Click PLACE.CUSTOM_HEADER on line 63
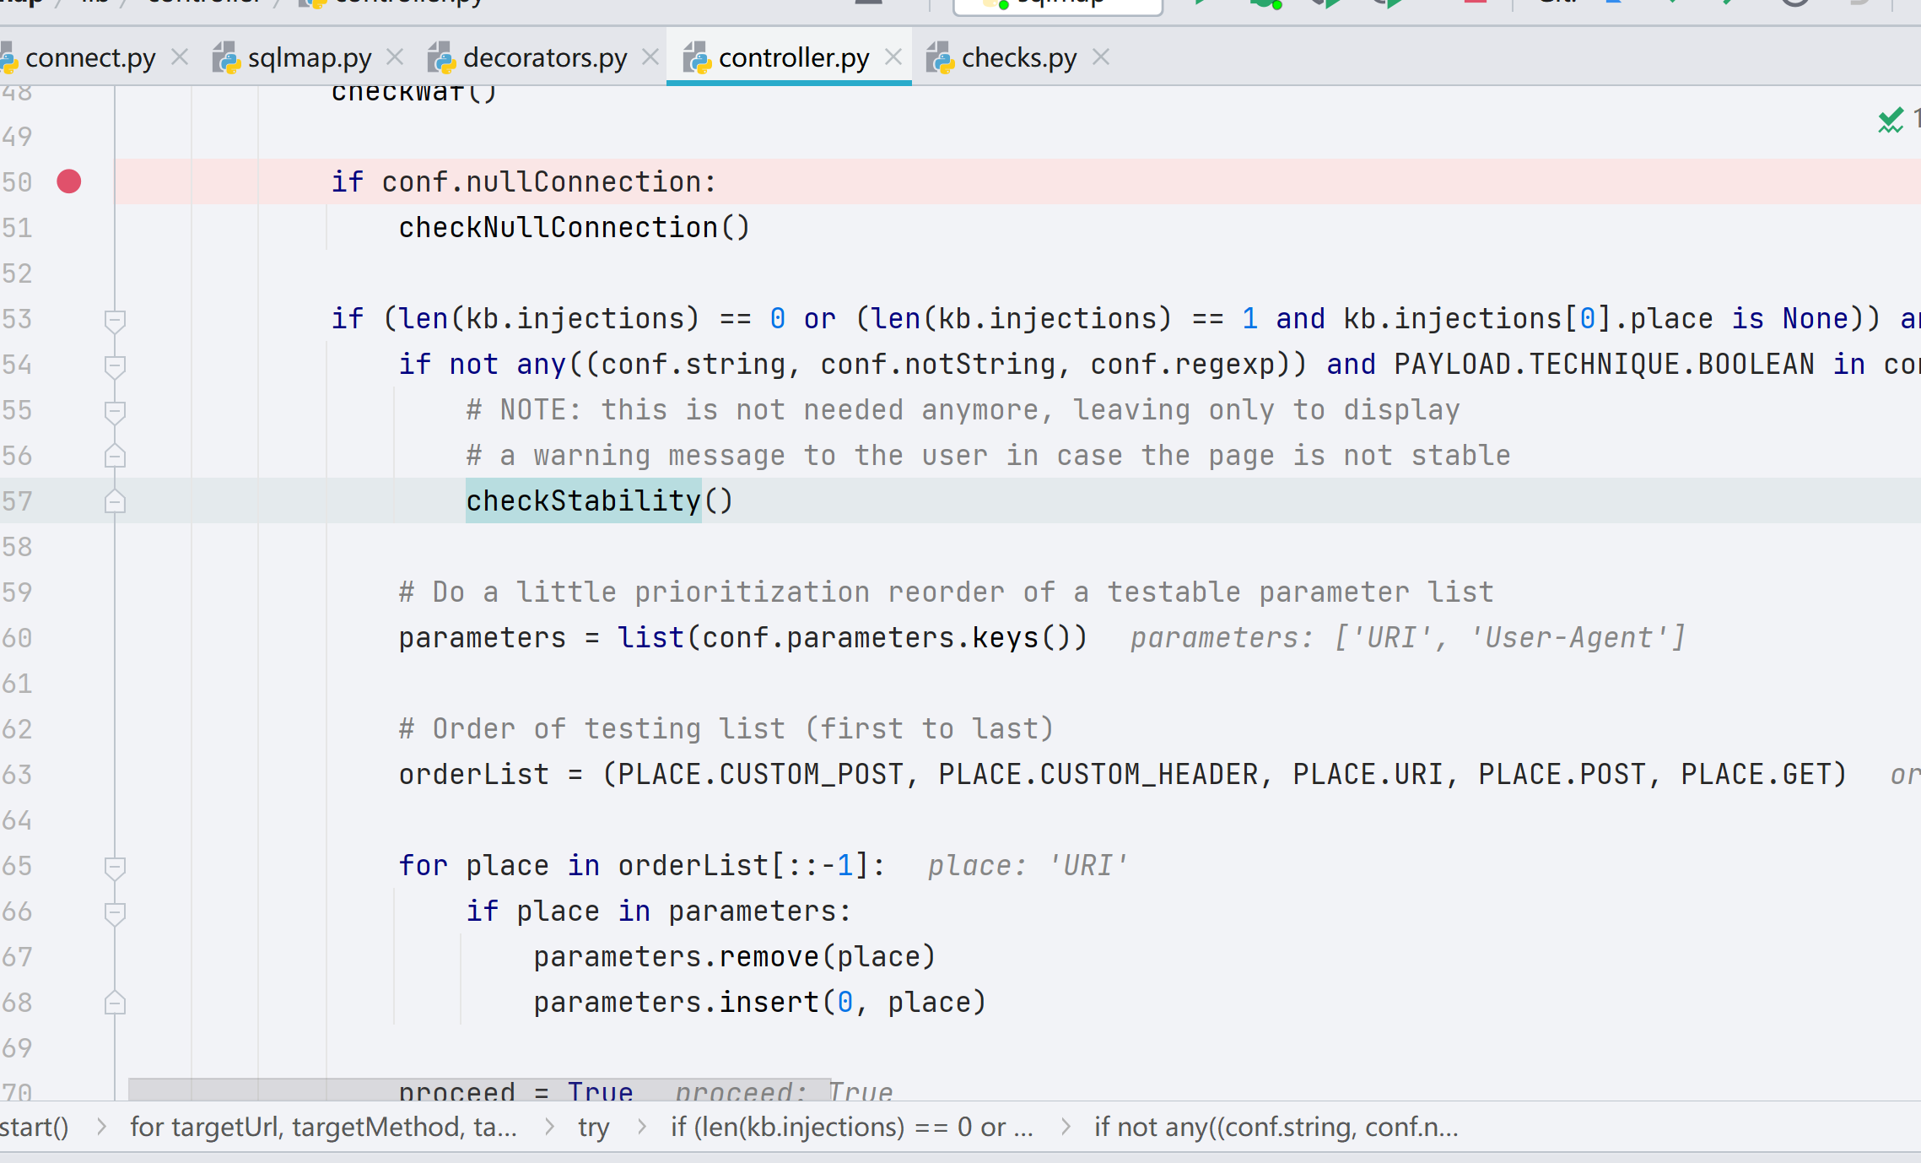Viewport: 1921px width, 1163px height. [1098, 775]
